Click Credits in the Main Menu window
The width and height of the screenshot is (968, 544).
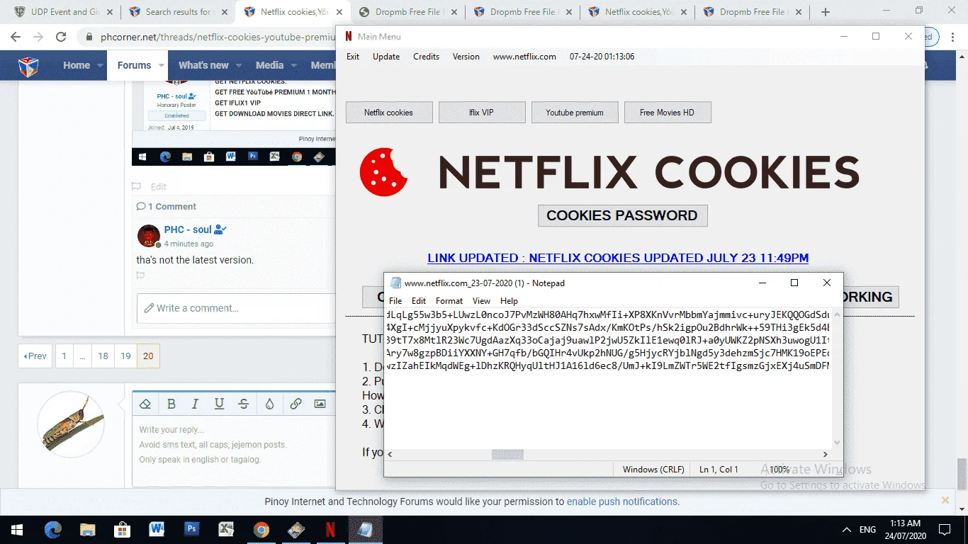coord(427,57)
